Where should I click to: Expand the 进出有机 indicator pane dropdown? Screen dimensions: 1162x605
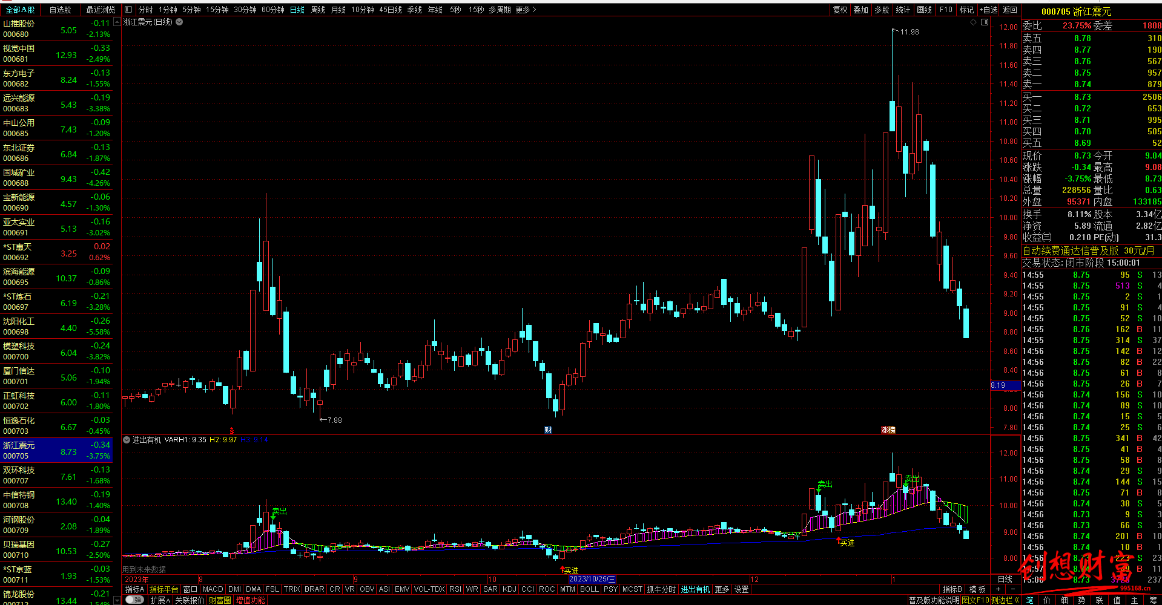click(127, 440)
